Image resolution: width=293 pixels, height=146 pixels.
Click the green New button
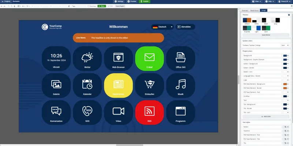pyautogui.click(x=102, y=6)
